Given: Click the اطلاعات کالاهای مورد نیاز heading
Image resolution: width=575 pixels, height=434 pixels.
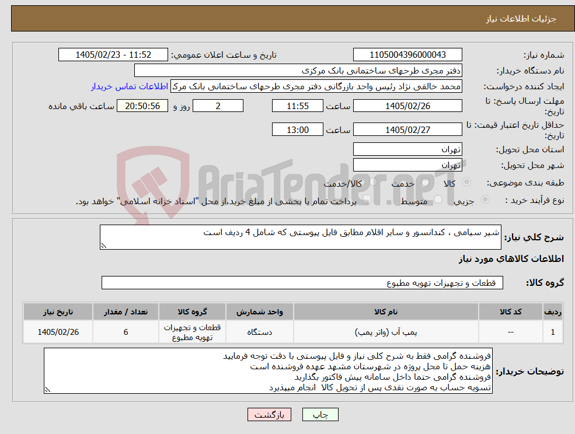Looking at the screenshot, I should [x=511, y=259].
